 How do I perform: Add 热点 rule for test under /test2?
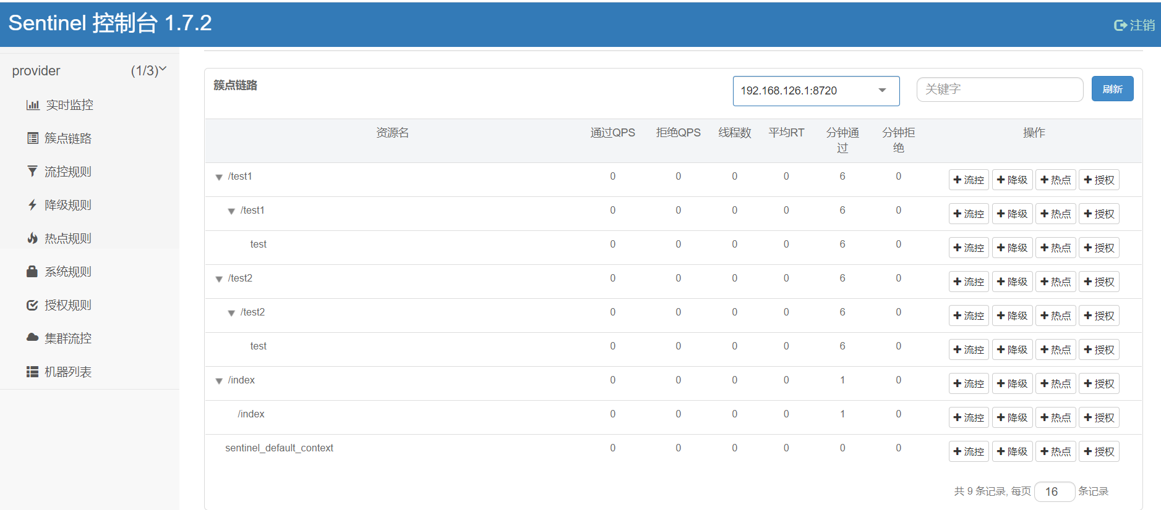(1055, 349)
